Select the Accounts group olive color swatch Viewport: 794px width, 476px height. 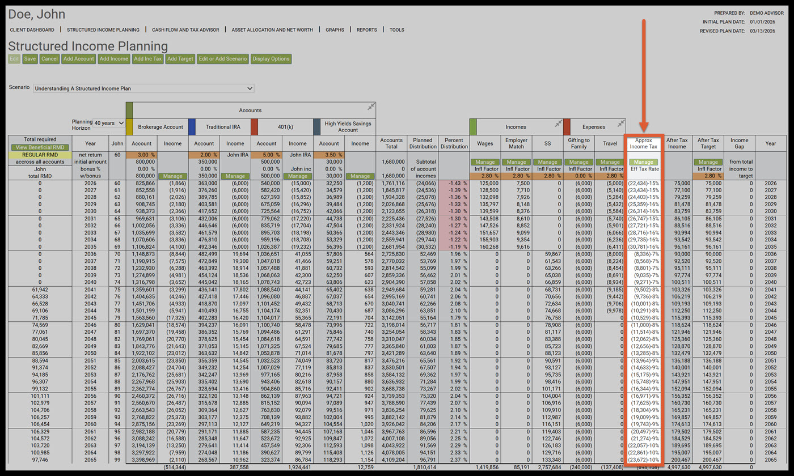pos(129,110)
